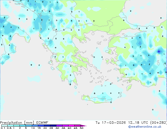The height and width of the screenshot is (129, 167).
Task: Click the 25–30 mm legend color box
Action: click(x=53, y=126)
